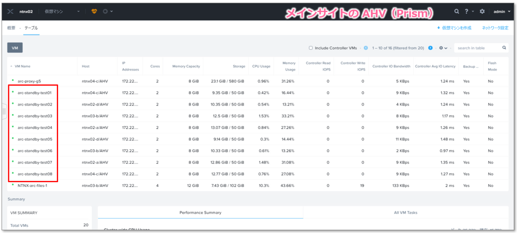The height and width of the screenshot is (233, 517).
Task: Click 仮想マシンを作成 link
Action: coord(454,28)
